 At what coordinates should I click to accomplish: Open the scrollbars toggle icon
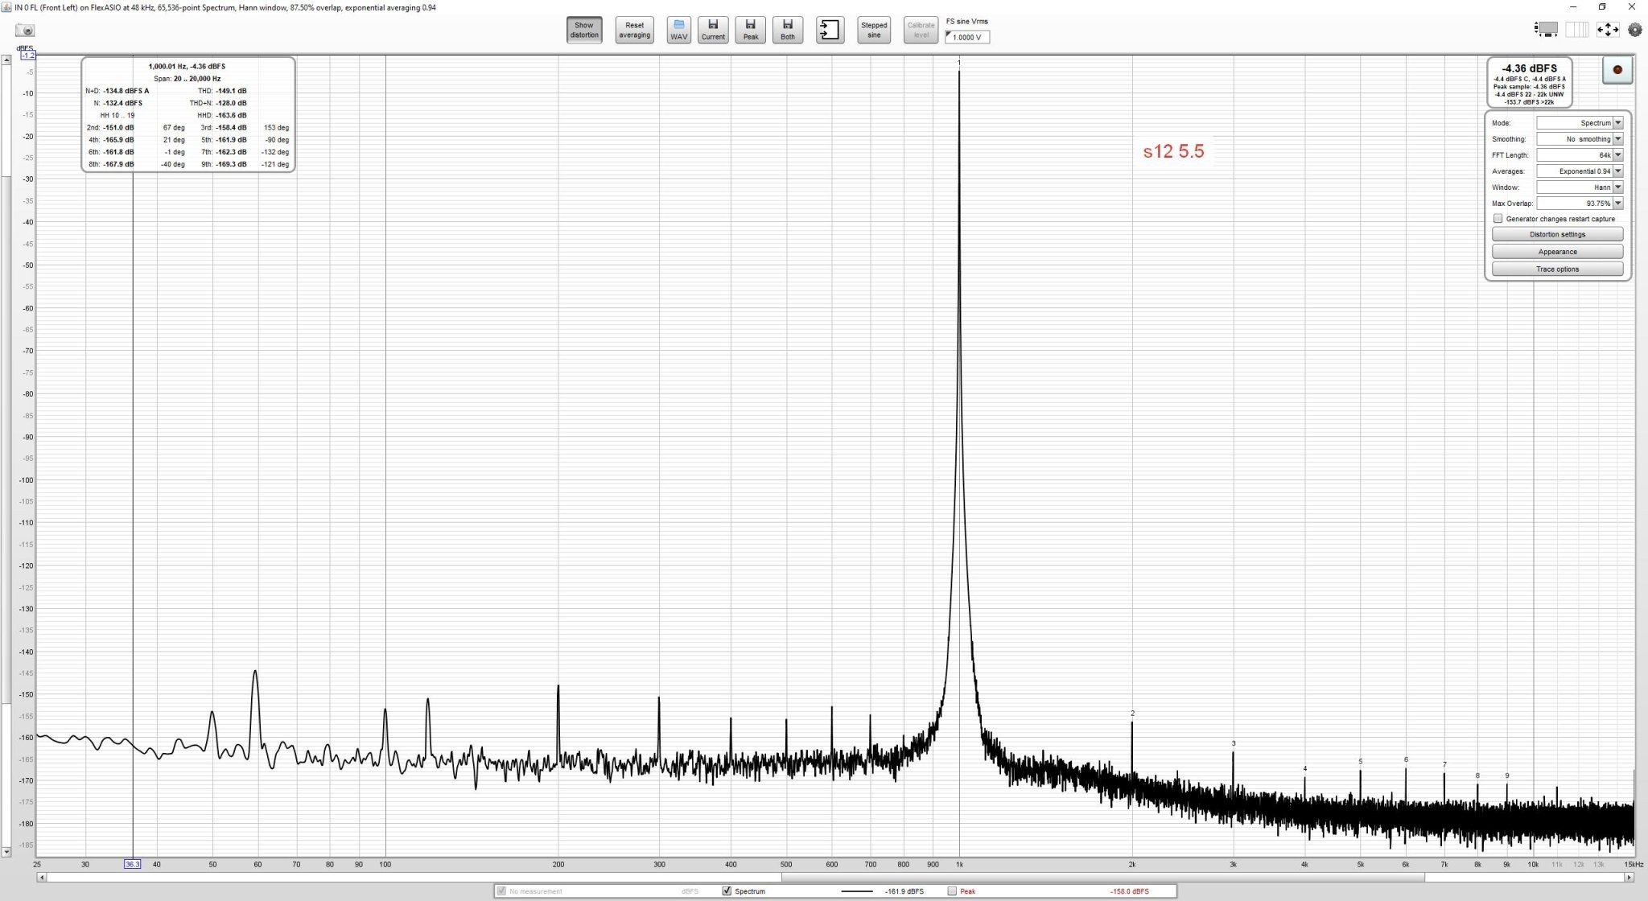click(x=1546, y=30)
